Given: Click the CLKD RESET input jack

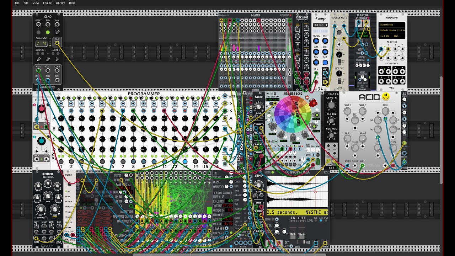Looking at the screenshot, I should (38, 25).
